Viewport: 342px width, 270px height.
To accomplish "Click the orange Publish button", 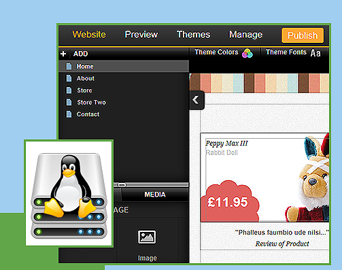I will point(303,35).
